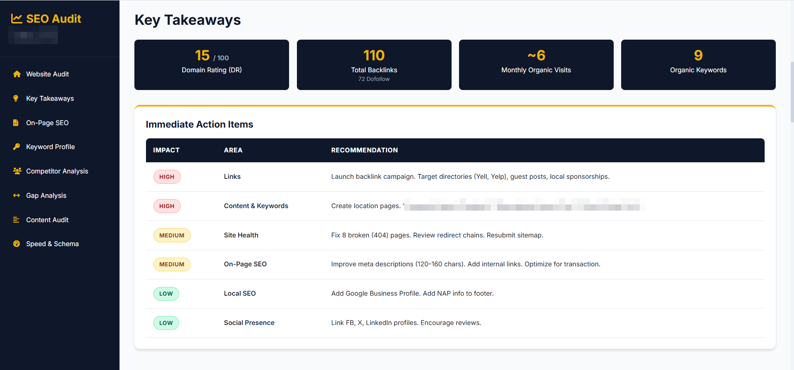
Task: Click the On-Page SEO table cell
Action: point(245,264)
